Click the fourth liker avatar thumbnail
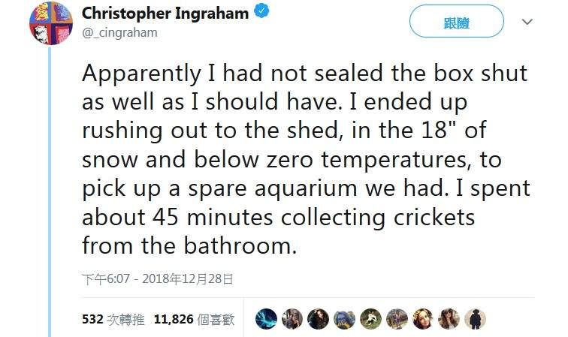Image resolution: width=568 pixels, height=337 pixels. [x=345, y=319]
